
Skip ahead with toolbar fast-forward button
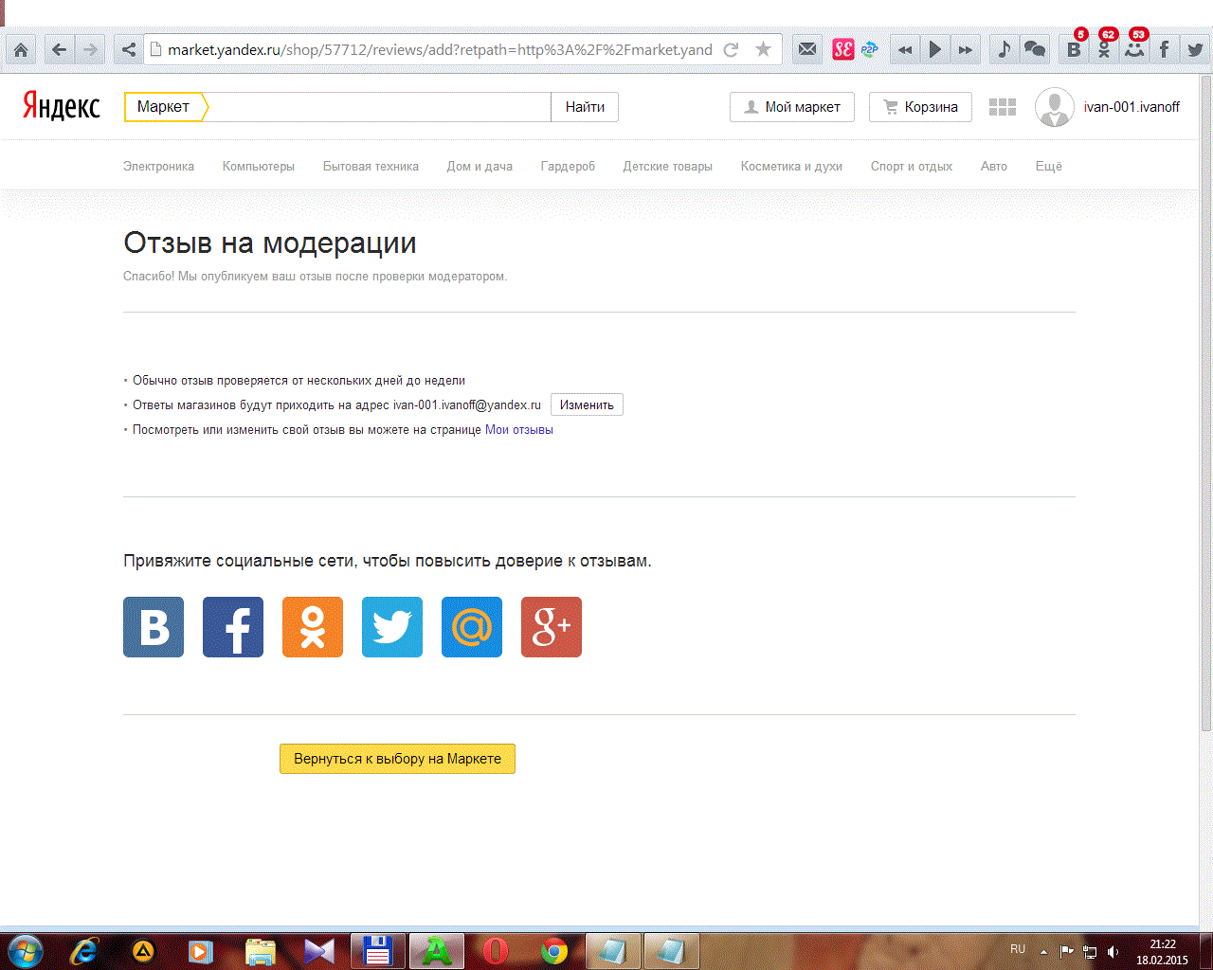[x=966, y=50]
